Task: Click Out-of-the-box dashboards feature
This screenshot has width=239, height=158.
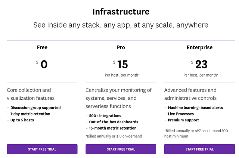Action: 114,122
